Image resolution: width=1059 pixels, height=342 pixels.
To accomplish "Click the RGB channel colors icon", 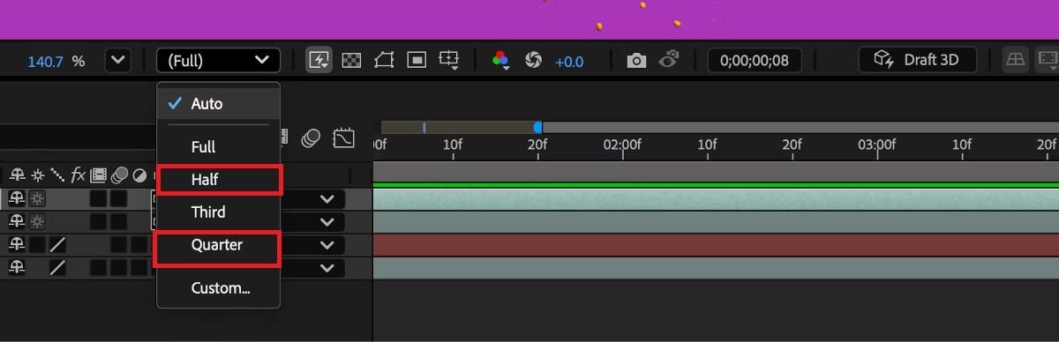I will pos(500,60).
